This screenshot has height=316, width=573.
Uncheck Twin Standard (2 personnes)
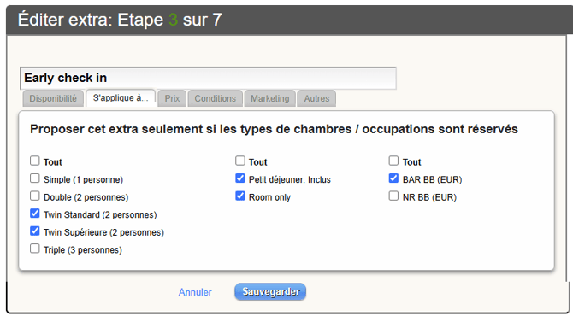35,214
